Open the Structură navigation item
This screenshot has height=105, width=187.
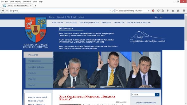click(57, 22)
